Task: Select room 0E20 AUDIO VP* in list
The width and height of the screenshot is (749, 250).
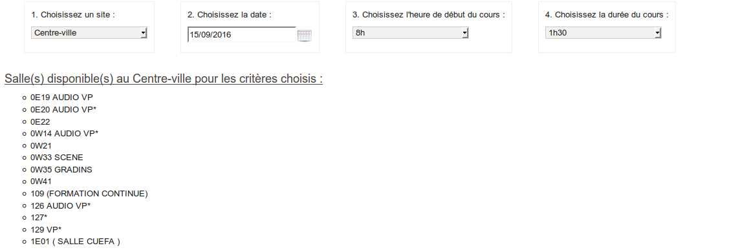Action: pos(63,109)
